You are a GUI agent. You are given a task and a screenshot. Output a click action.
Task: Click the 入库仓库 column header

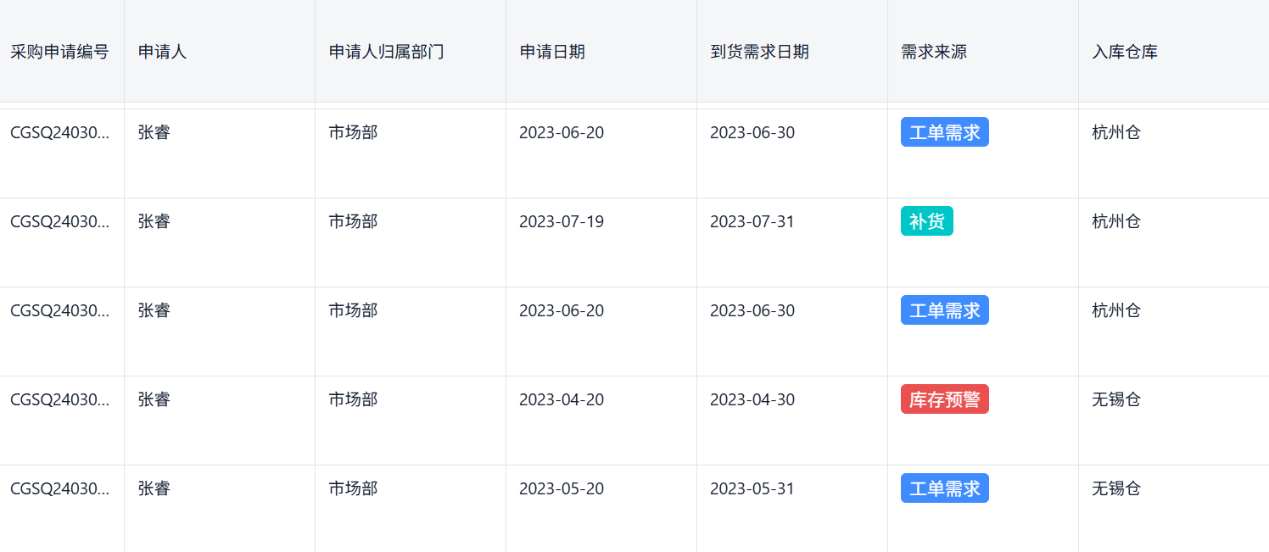point(1125,52)
